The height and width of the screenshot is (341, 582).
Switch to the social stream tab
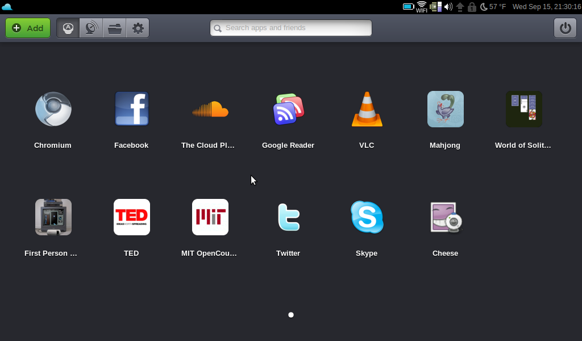point(91,28)
